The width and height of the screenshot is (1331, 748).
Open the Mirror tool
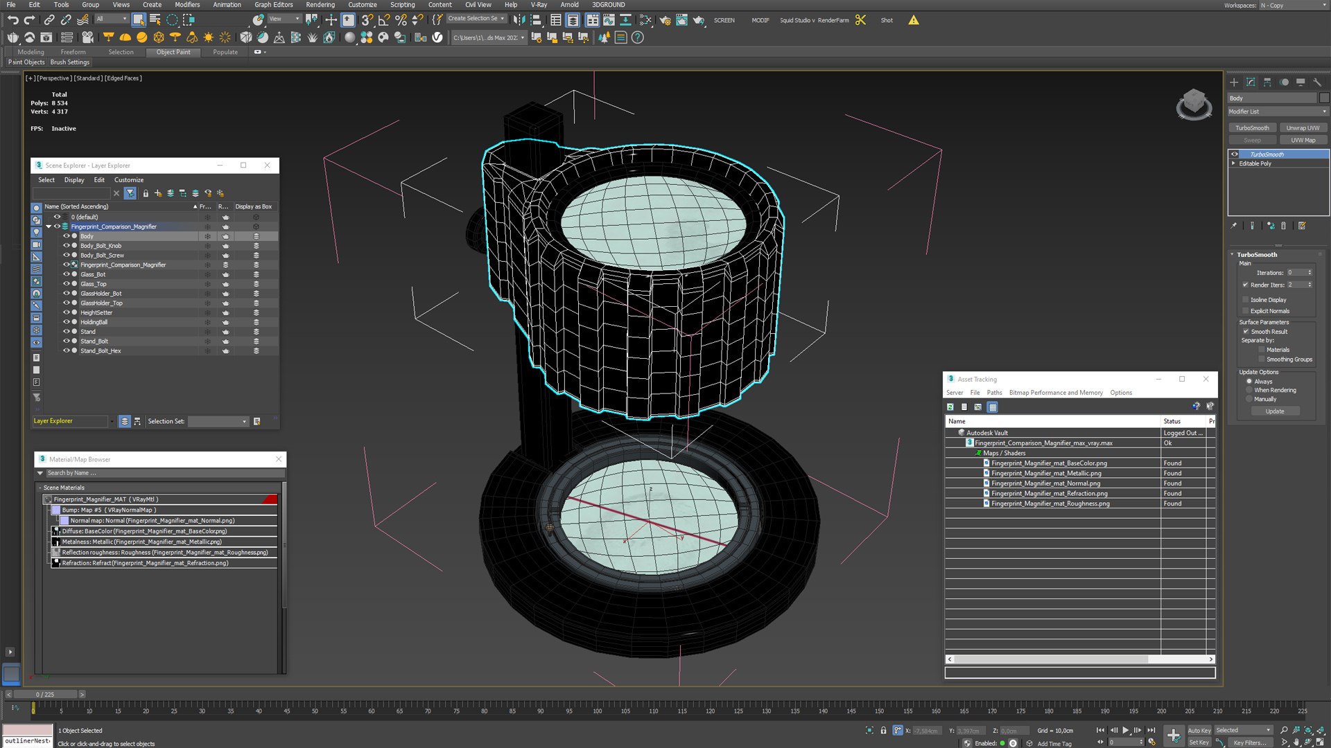pyautogui.click(x=519, y=20)
